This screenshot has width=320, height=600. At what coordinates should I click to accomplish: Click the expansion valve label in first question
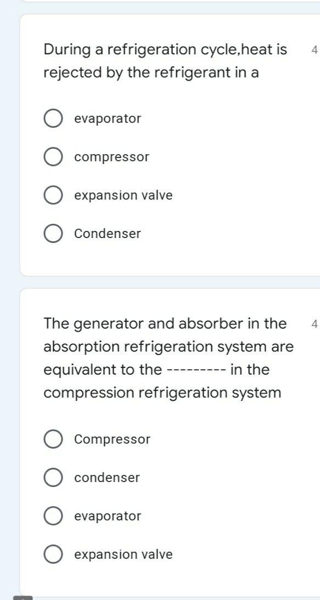click(123, 195)
